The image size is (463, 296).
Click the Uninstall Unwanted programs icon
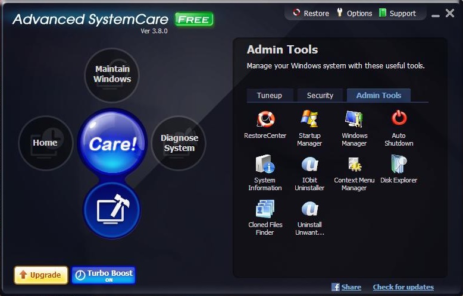tap(309, 210)
